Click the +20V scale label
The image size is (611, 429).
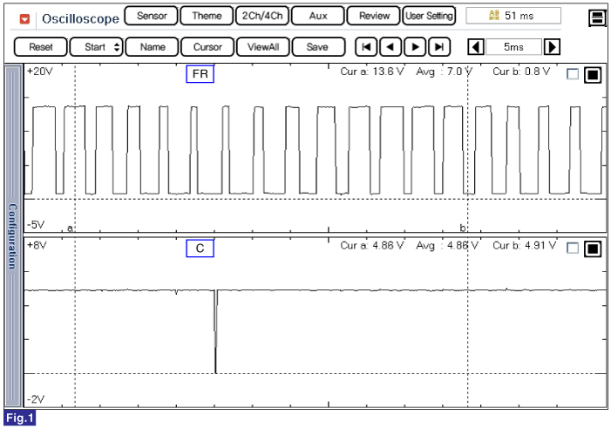(x=40, y=71)
